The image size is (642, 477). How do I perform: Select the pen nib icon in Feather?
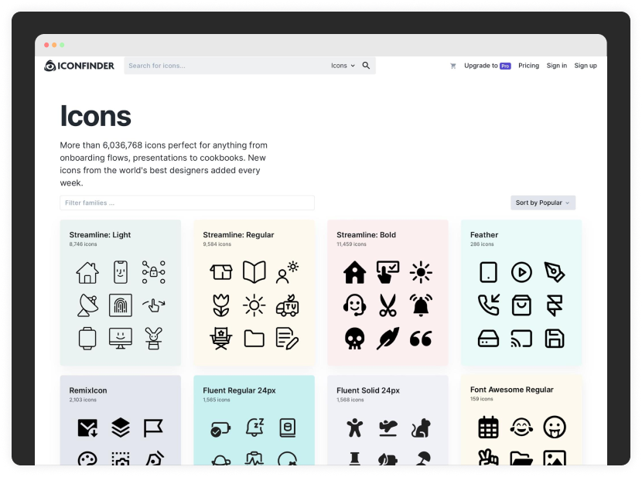(555, 272)
